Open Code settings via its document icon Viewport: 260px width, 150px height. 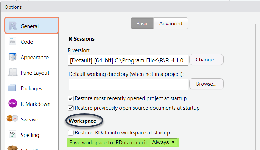click(13, 42)
